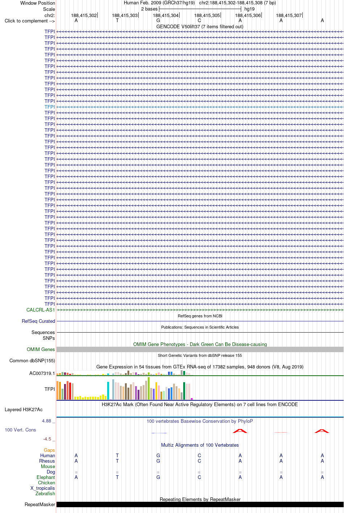
Task: Open 'OMIM Gene Phenotypes' track title
Action: click(200, 344)
